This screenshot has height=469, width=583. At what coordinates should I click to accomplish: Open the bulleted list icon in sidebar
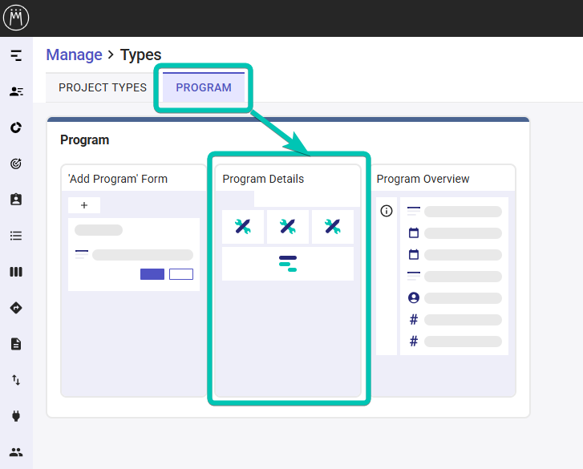(16, 236)
